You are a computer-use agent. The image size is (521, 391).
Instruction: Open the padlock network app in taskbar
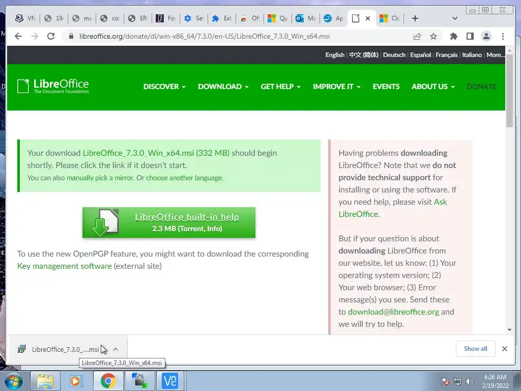click(139, 381)
